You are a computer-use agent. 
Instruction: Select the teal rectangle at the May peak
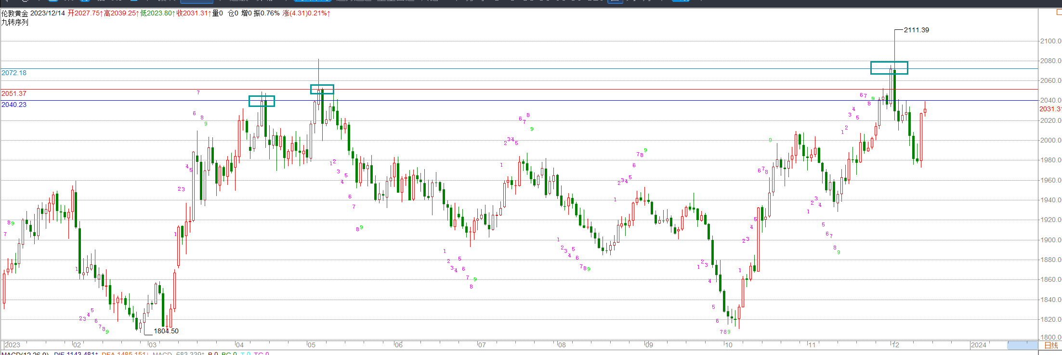pyautogui.click(x=322, y=89)
